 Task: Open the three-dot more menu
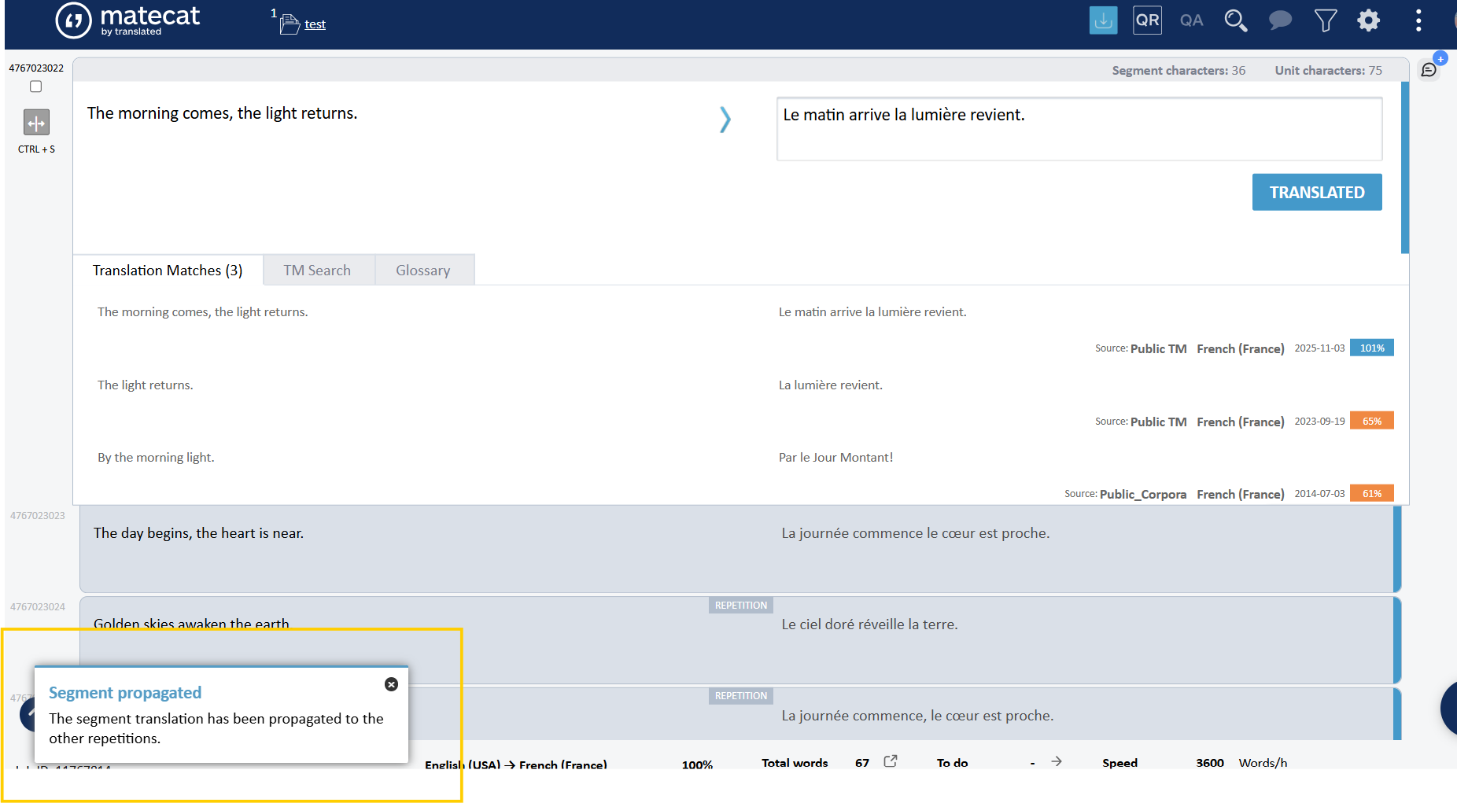pos(1418,20)
